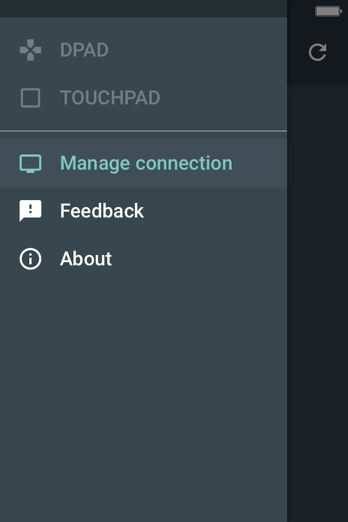Tap the battery indicator in the status bar
Screen dimensions: 348x522
pos(328,11)
